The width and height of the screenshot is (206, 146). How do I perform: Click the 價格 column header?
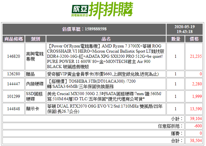(194, 39)
